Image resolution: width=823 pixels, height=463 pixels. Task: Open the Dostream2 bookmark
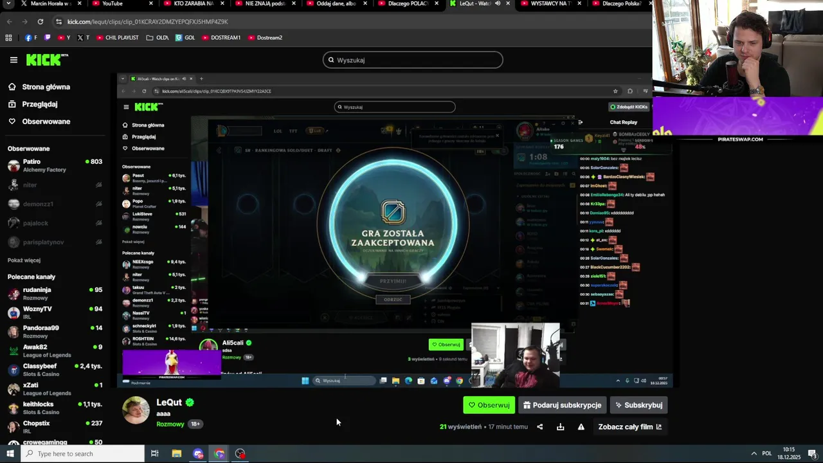pyautogui.click(x=265, y=37)
